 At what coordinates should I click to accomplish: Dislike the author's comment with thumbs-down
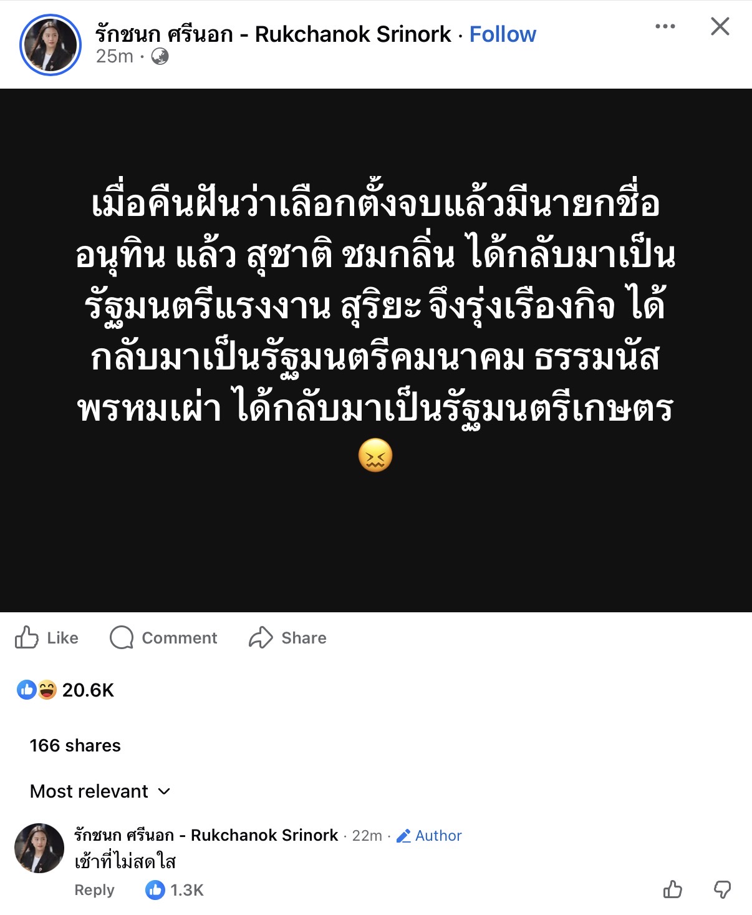[x=722, y=889]
